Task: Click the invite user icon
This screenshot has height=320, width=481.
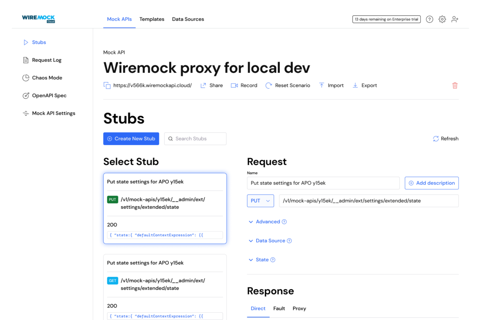Action: pyautogui.click(x=455, y=19)
